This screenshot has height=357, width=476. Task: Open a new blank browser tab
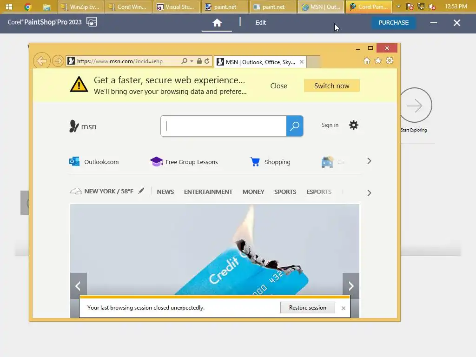tap(313, 62)
